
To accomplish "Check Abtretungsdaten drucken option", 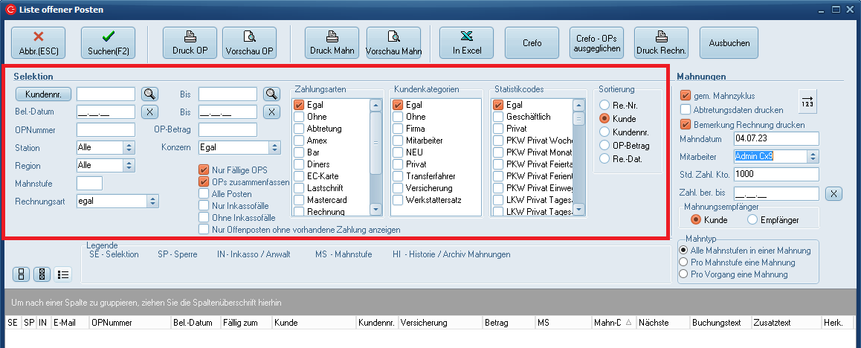I will click(x=686, y=110).
